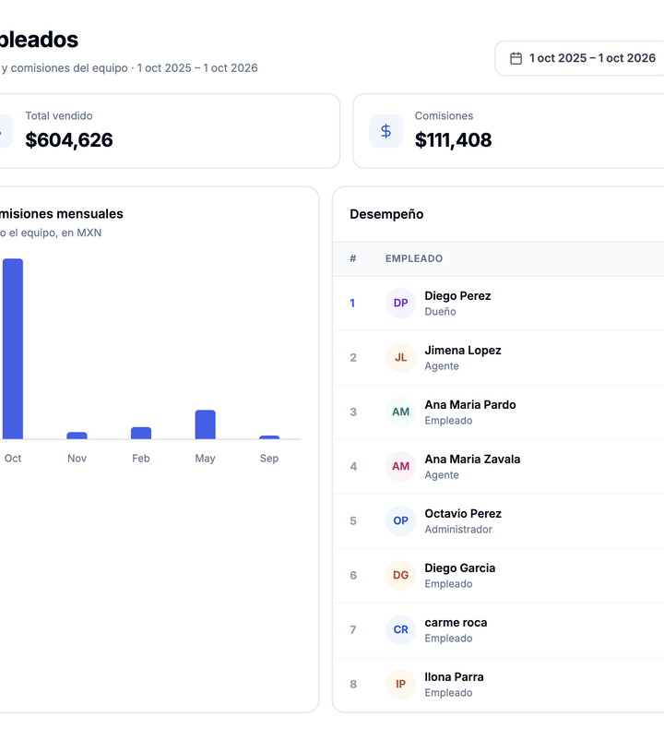Click Ana Maria Zavala's pink AM avatar
The image size is (664, 729).
click(400, 466)
